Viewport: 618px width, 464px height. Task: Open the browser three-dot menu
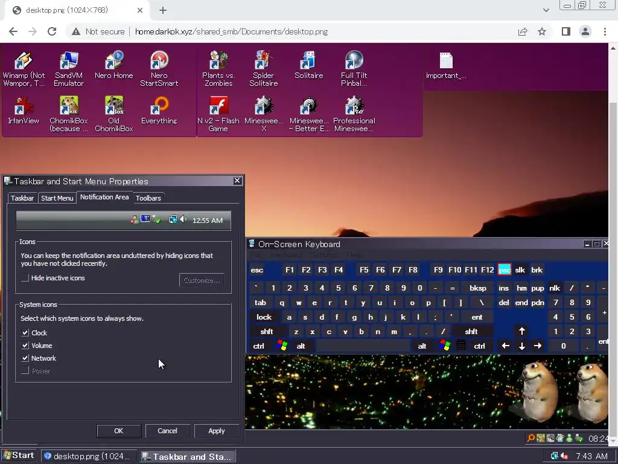pyautogui.click(x=605, y=31)
